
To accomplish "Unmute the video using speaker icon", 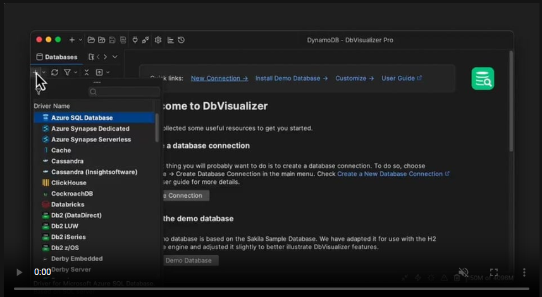I will [463, 272].
